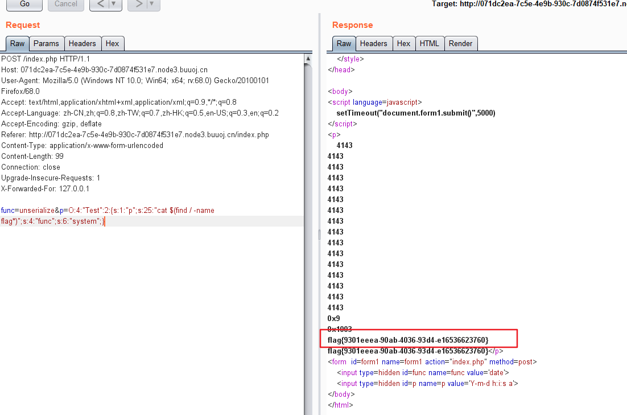The height and width of the screenshot is (415, 627).
Task: Click the func=unserialize payload line
Action: pyautogui.click(x=108, y=210)
